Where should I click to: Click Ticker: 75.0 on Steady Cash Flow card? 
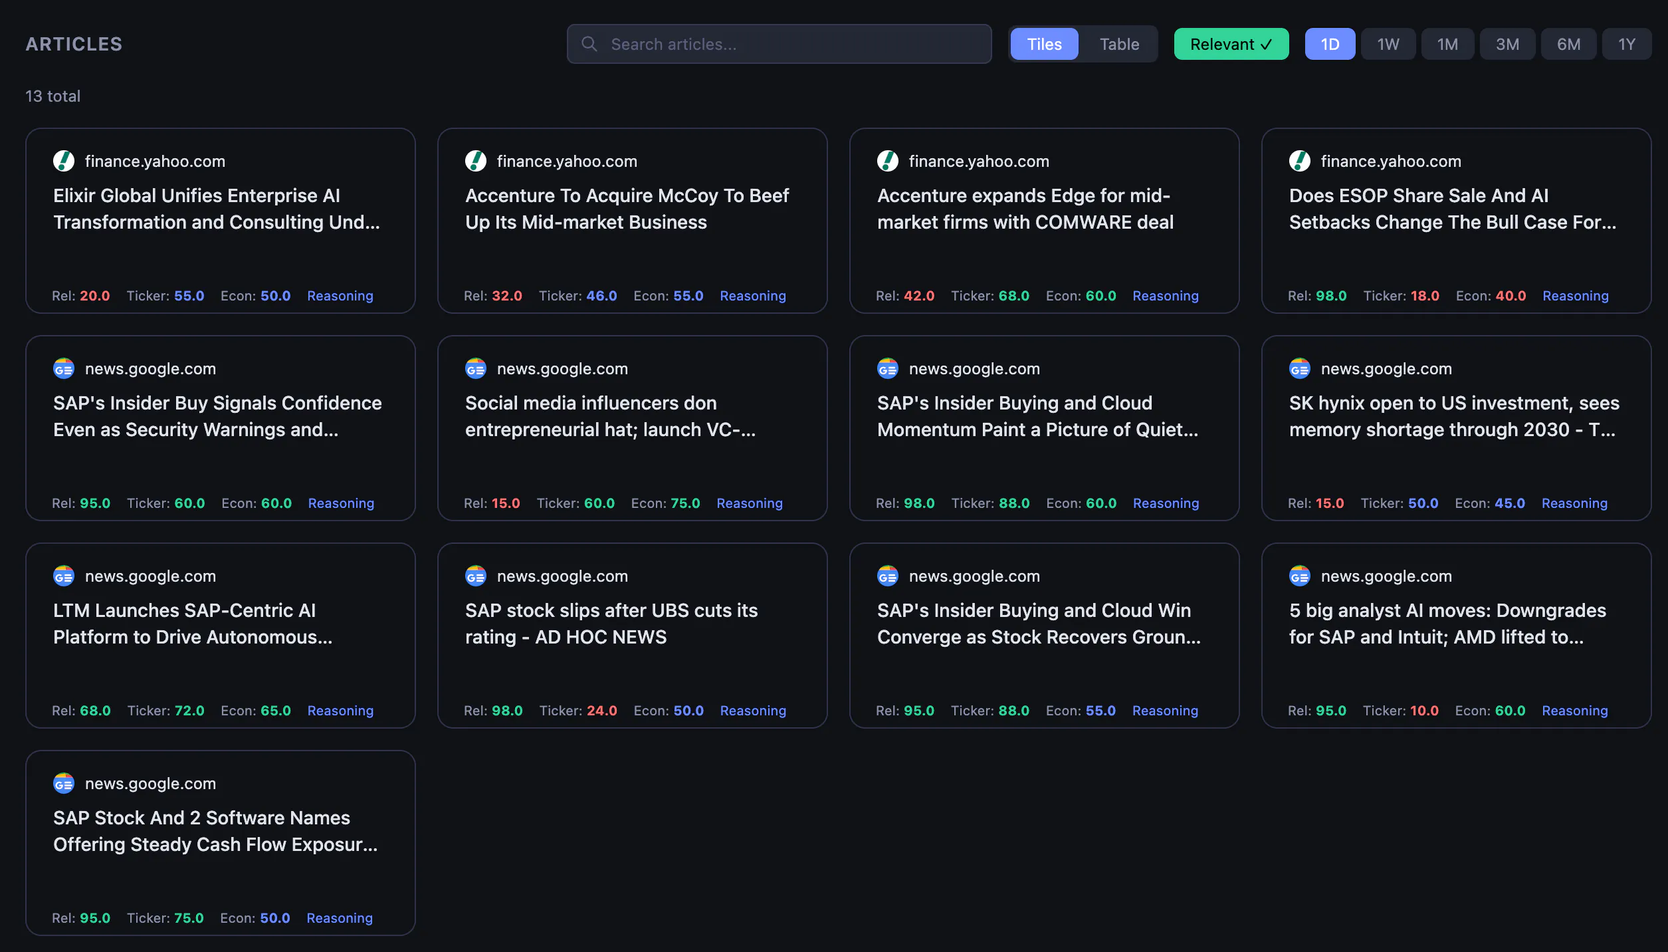(165, 918)
